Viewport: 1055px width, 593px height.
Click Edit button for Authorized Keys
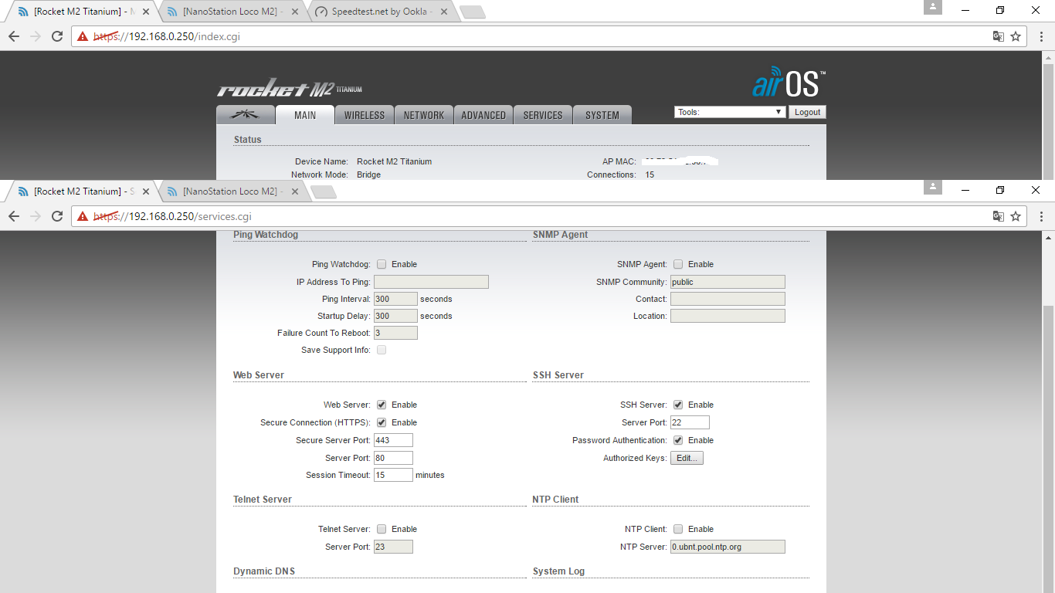[687, 458]
